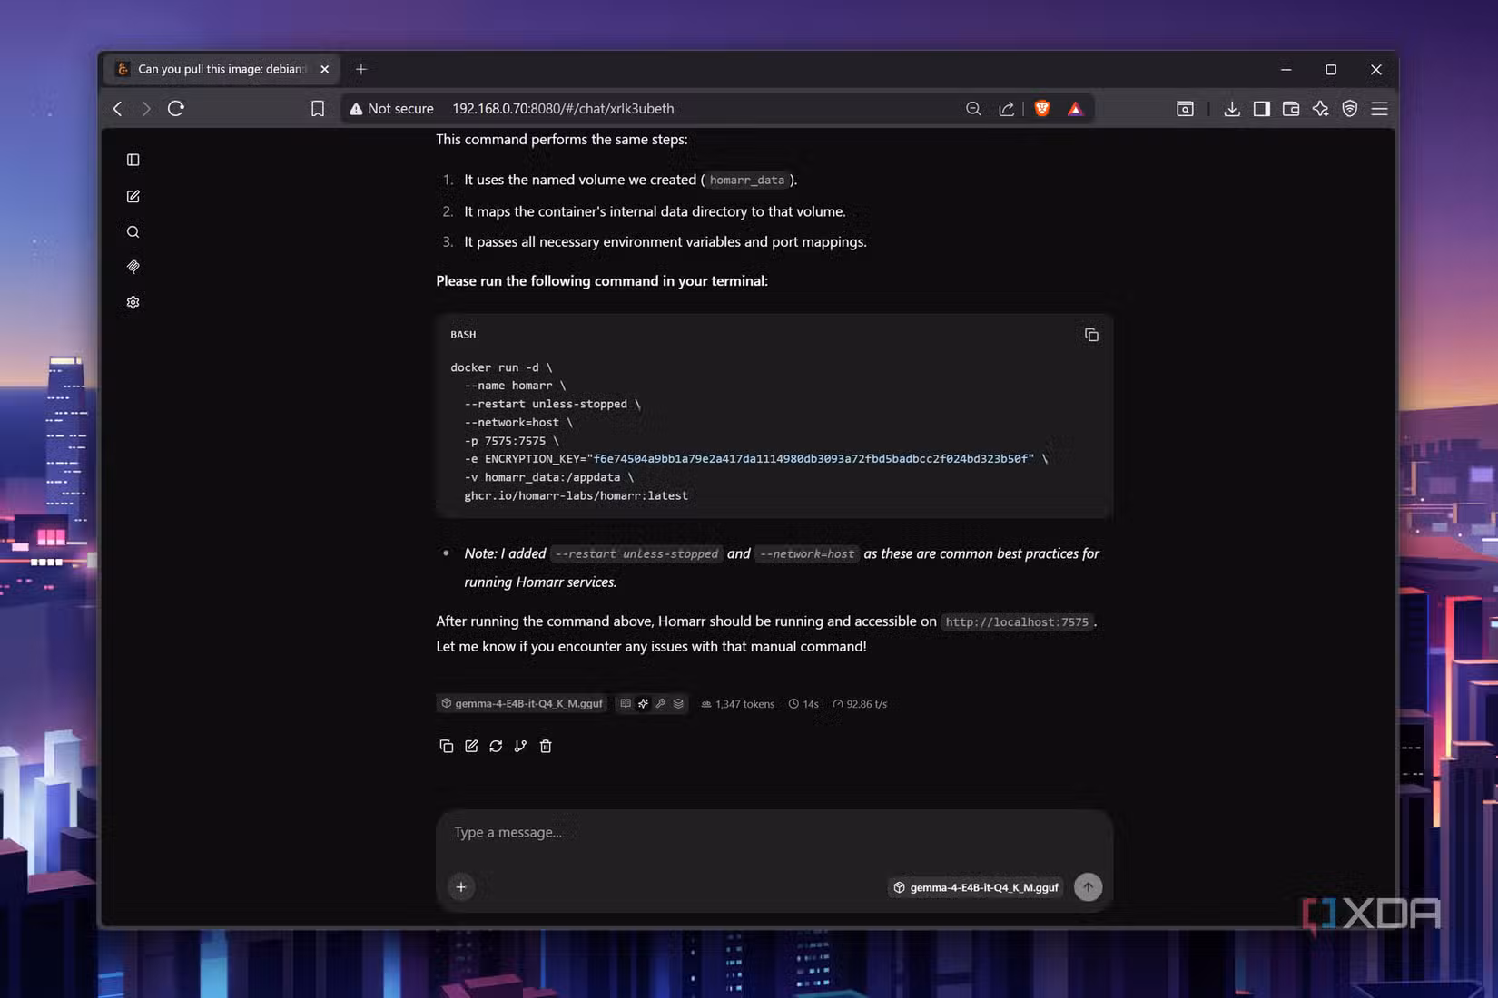Branch the conversation from this message
This screenshot has height=998, width=1498.
click(x=520, y=746)
